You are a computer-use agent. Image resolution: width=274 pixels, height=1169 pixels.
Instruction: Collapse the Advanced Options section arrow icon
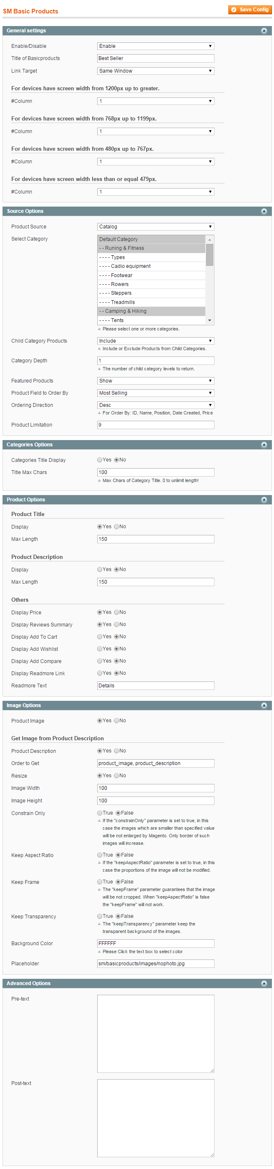tap(264, 984)
